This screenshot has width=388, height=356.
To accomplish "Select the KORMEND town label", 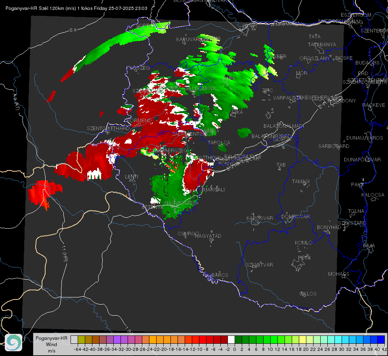I will [140, 121].
